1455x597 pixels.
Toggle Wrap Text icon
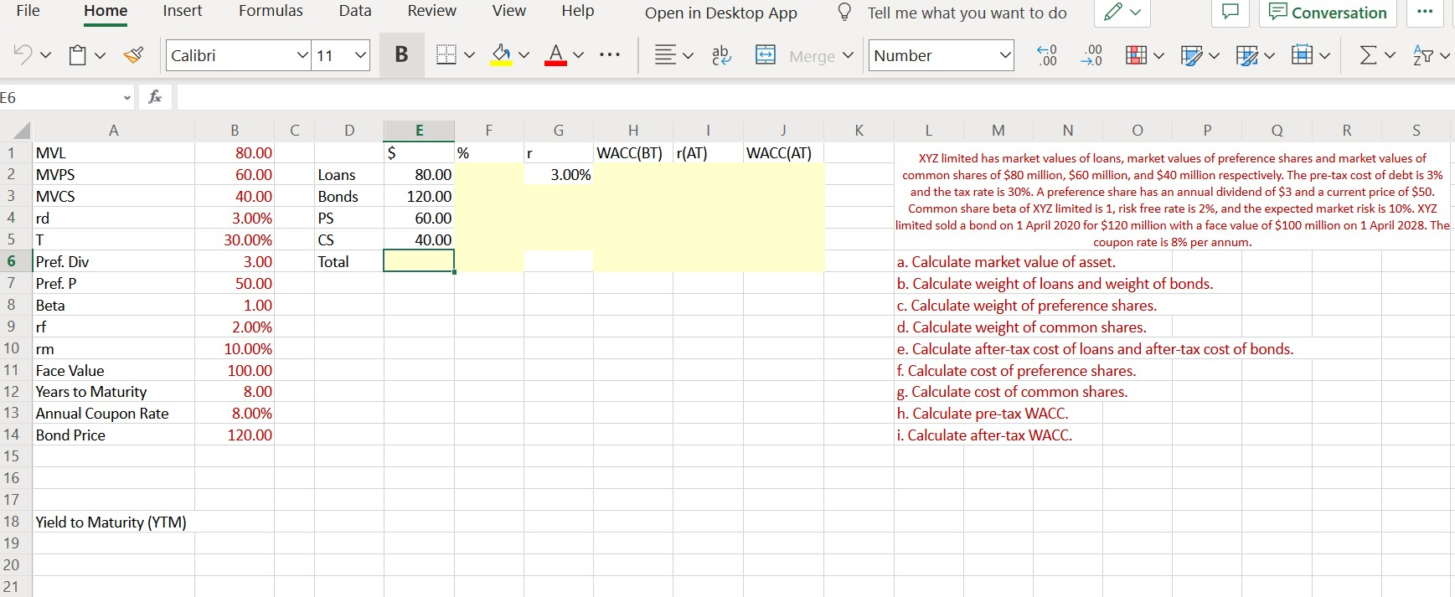tap(720, 55)
